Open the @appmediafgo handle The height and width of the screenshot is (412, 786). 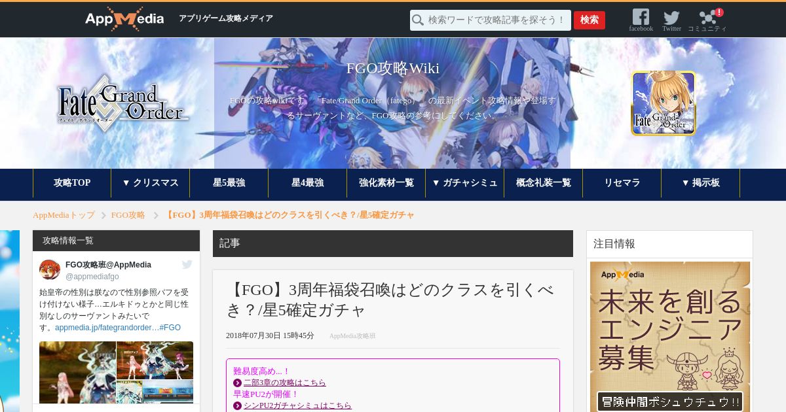pos(92,277)
